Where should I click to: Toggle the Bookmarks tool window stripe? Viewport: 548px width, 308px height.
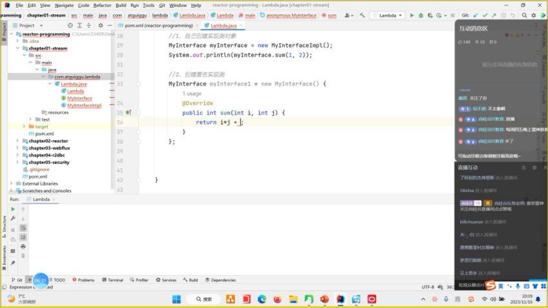click(x=5, y=258)
